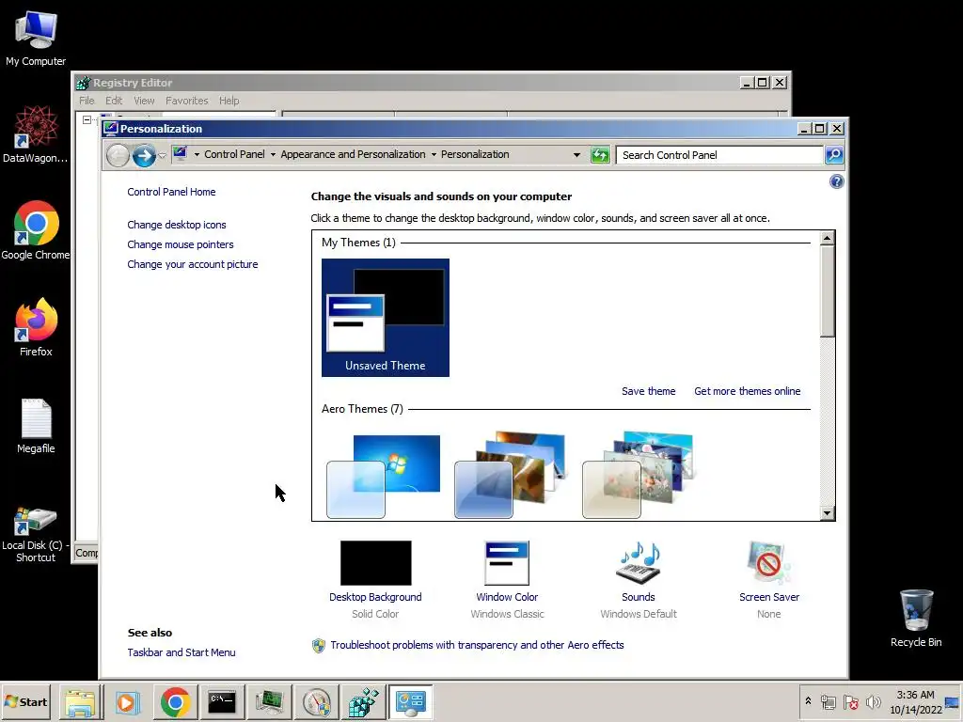
Task: Open Favorites menu in Registry Editor
Action: (x=187, y=101)
